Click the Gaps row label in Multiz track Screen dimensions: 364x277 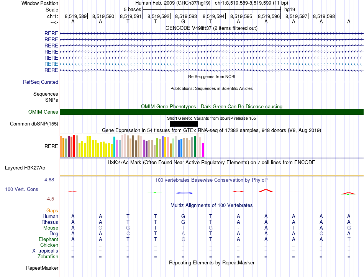coord(52,210)
